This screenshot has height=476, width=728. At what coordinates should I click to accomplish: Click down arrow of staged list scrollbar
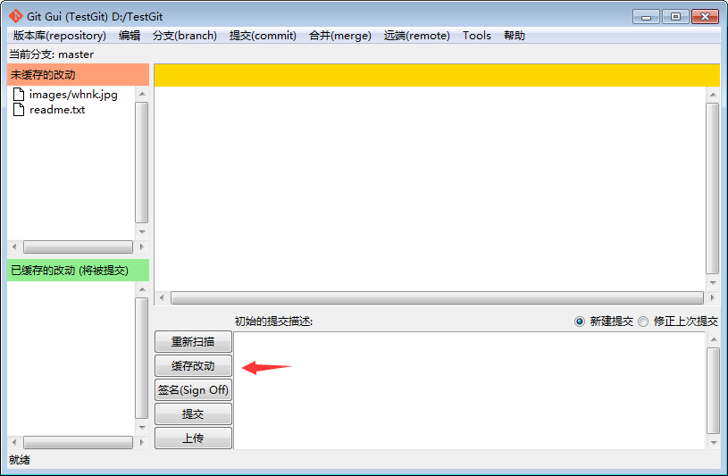pos(142,427)
